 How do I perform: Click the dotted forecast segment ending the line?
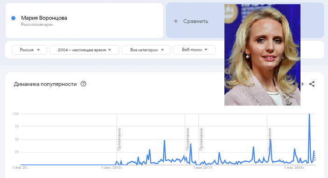pos(314,156)
